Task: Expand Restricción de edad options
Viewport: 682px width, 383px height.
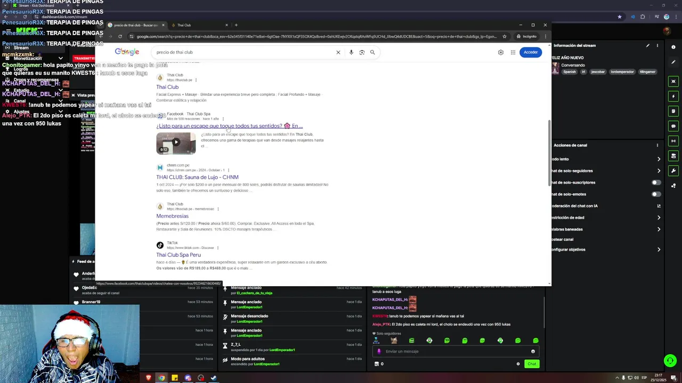Action: pos(659,218)
